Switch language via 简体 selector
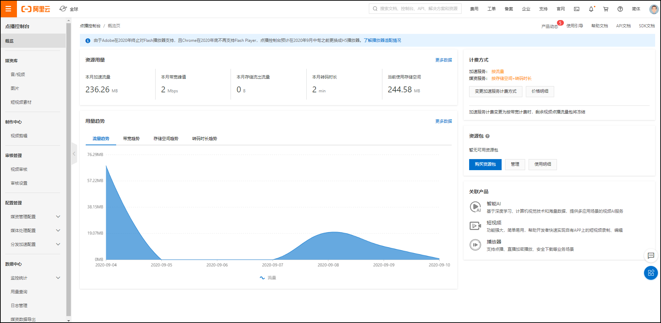The width and height of the screenshot is (661, 323). [636, 9]
